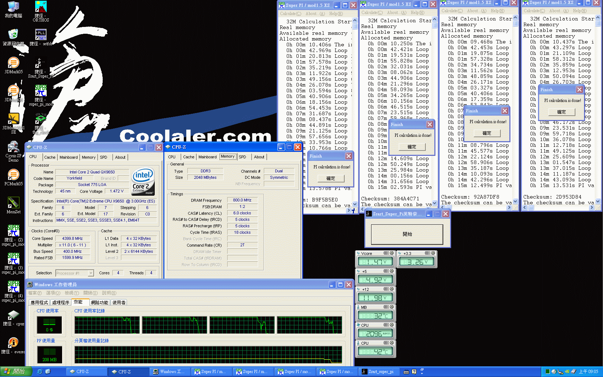
Task: Open the MemSet desktop icon
Action: tap(13, 205)
